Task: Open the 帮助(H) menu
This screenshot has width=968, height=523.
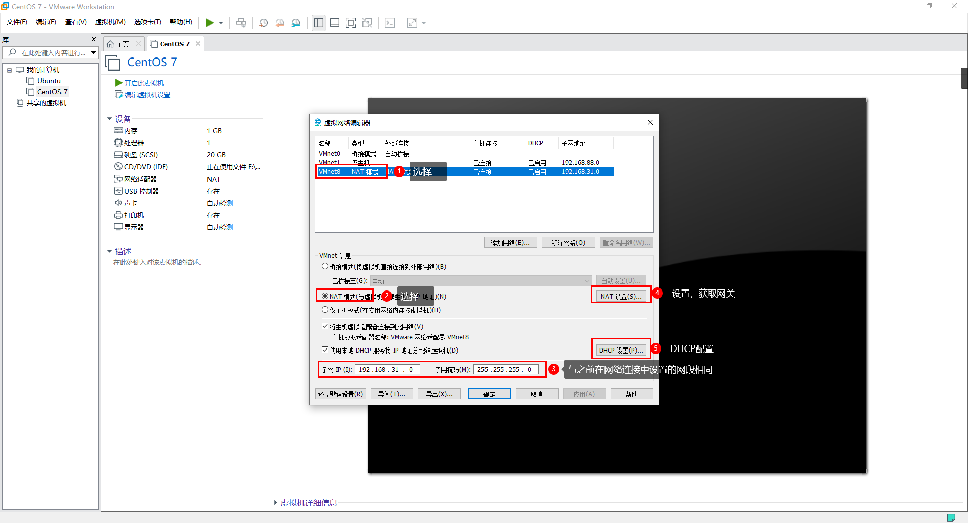Action: [x=181, y=22]
